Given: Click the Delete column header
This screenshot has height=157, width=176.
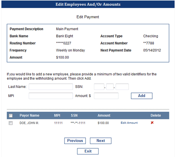Looking at the screenshot, I should pyautogui.click(x=156, y=116).
